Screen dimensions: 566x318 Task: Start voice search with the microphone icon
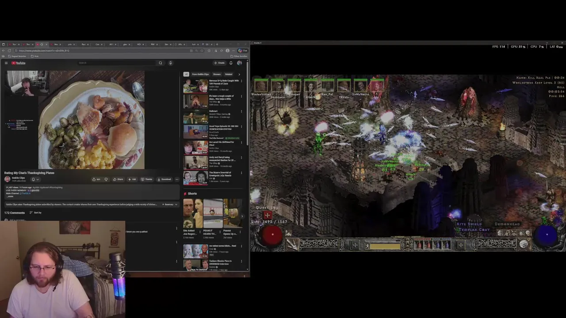170,63
